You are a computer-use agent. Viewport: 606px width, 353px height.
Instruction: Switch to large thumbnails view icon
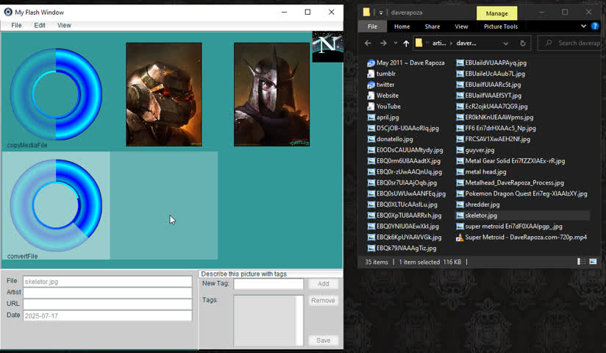(593, 262)
